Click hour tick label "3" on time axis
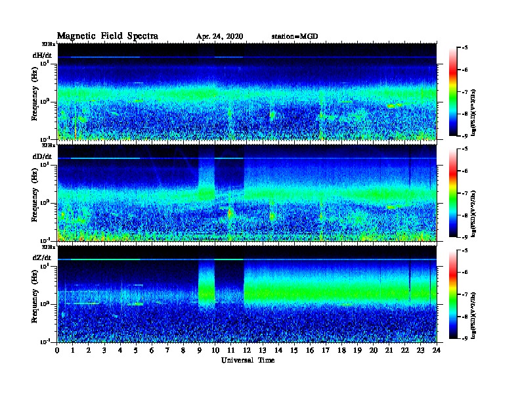 click(105, 351)
